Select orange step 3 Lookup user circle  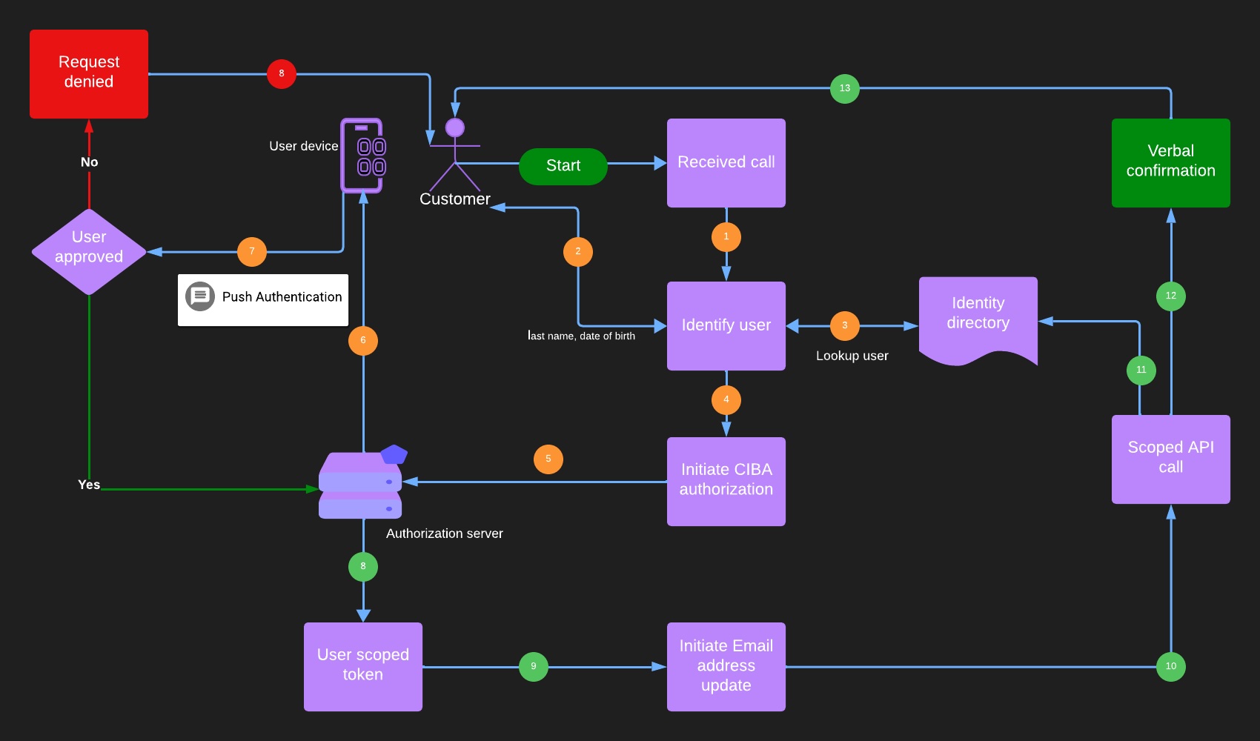[x=845, y=325]
